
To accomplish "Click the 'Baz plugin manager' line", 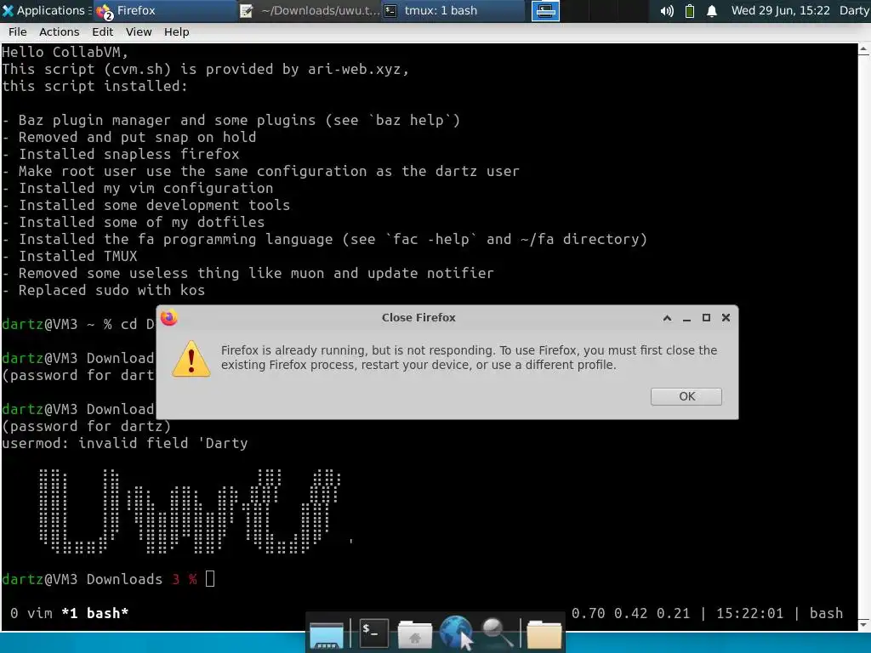I will pyautogui.click(x=231, y=121).
